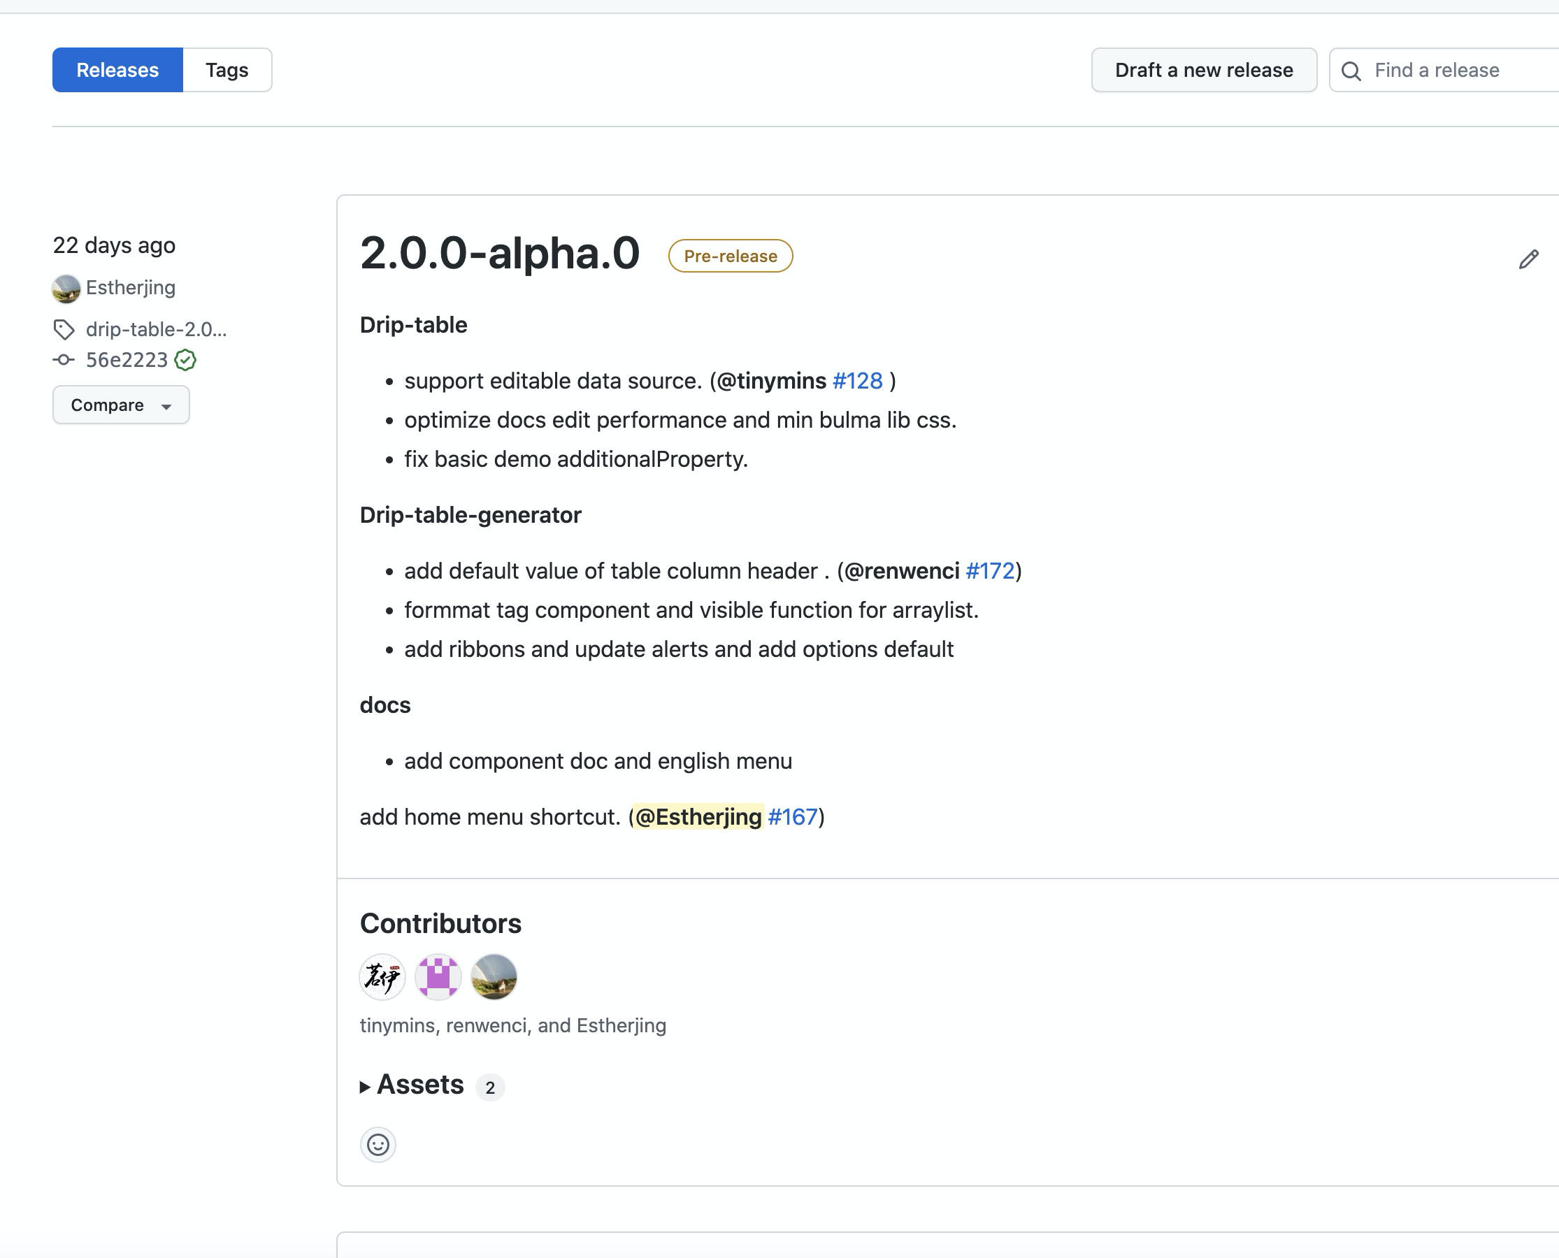This screenshot has height=1258, width=1559.
Task: Open pull request #128
Action: pyautogui.click(x=856, y=379)
